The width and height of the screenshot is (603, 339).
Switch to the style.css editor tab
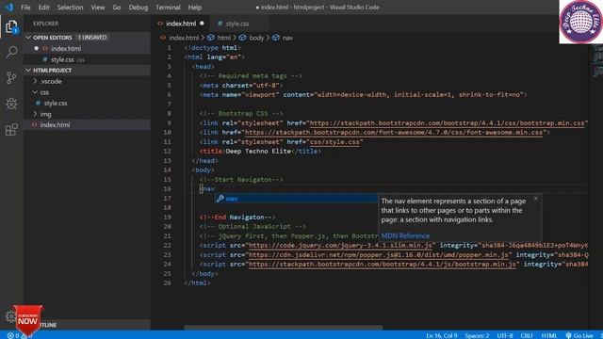point(237,24)
